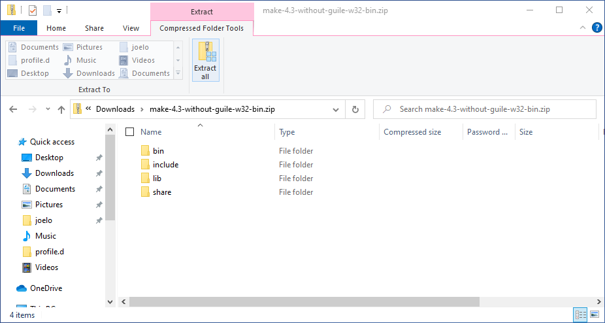Click the search box field

(x=485, y=109)
